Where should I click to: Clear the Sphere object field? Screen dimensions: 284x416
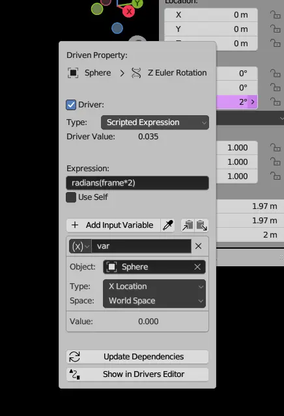[x=197, y=267]
